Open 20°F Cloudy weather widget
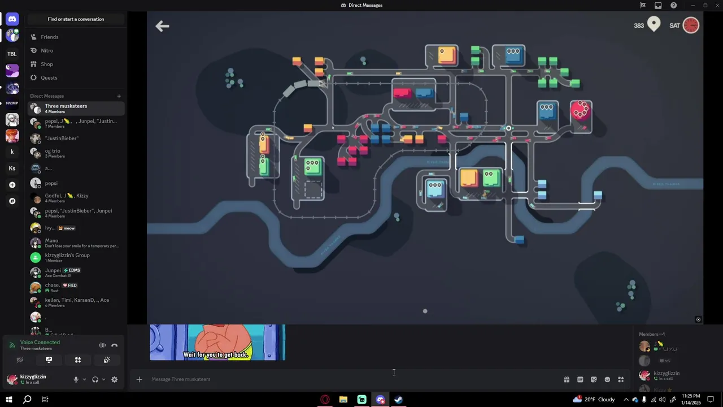 [593, 400]
